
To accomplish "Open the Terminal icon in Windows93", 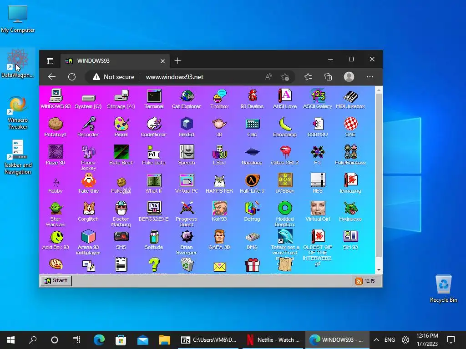I will point(154,99).
